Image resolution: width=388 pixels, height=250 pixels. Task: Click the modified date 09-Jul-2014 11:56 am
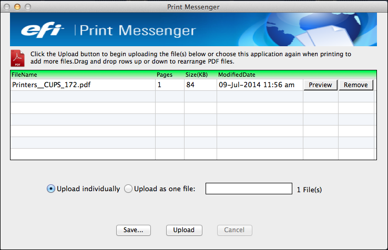[x=257, y=85]
